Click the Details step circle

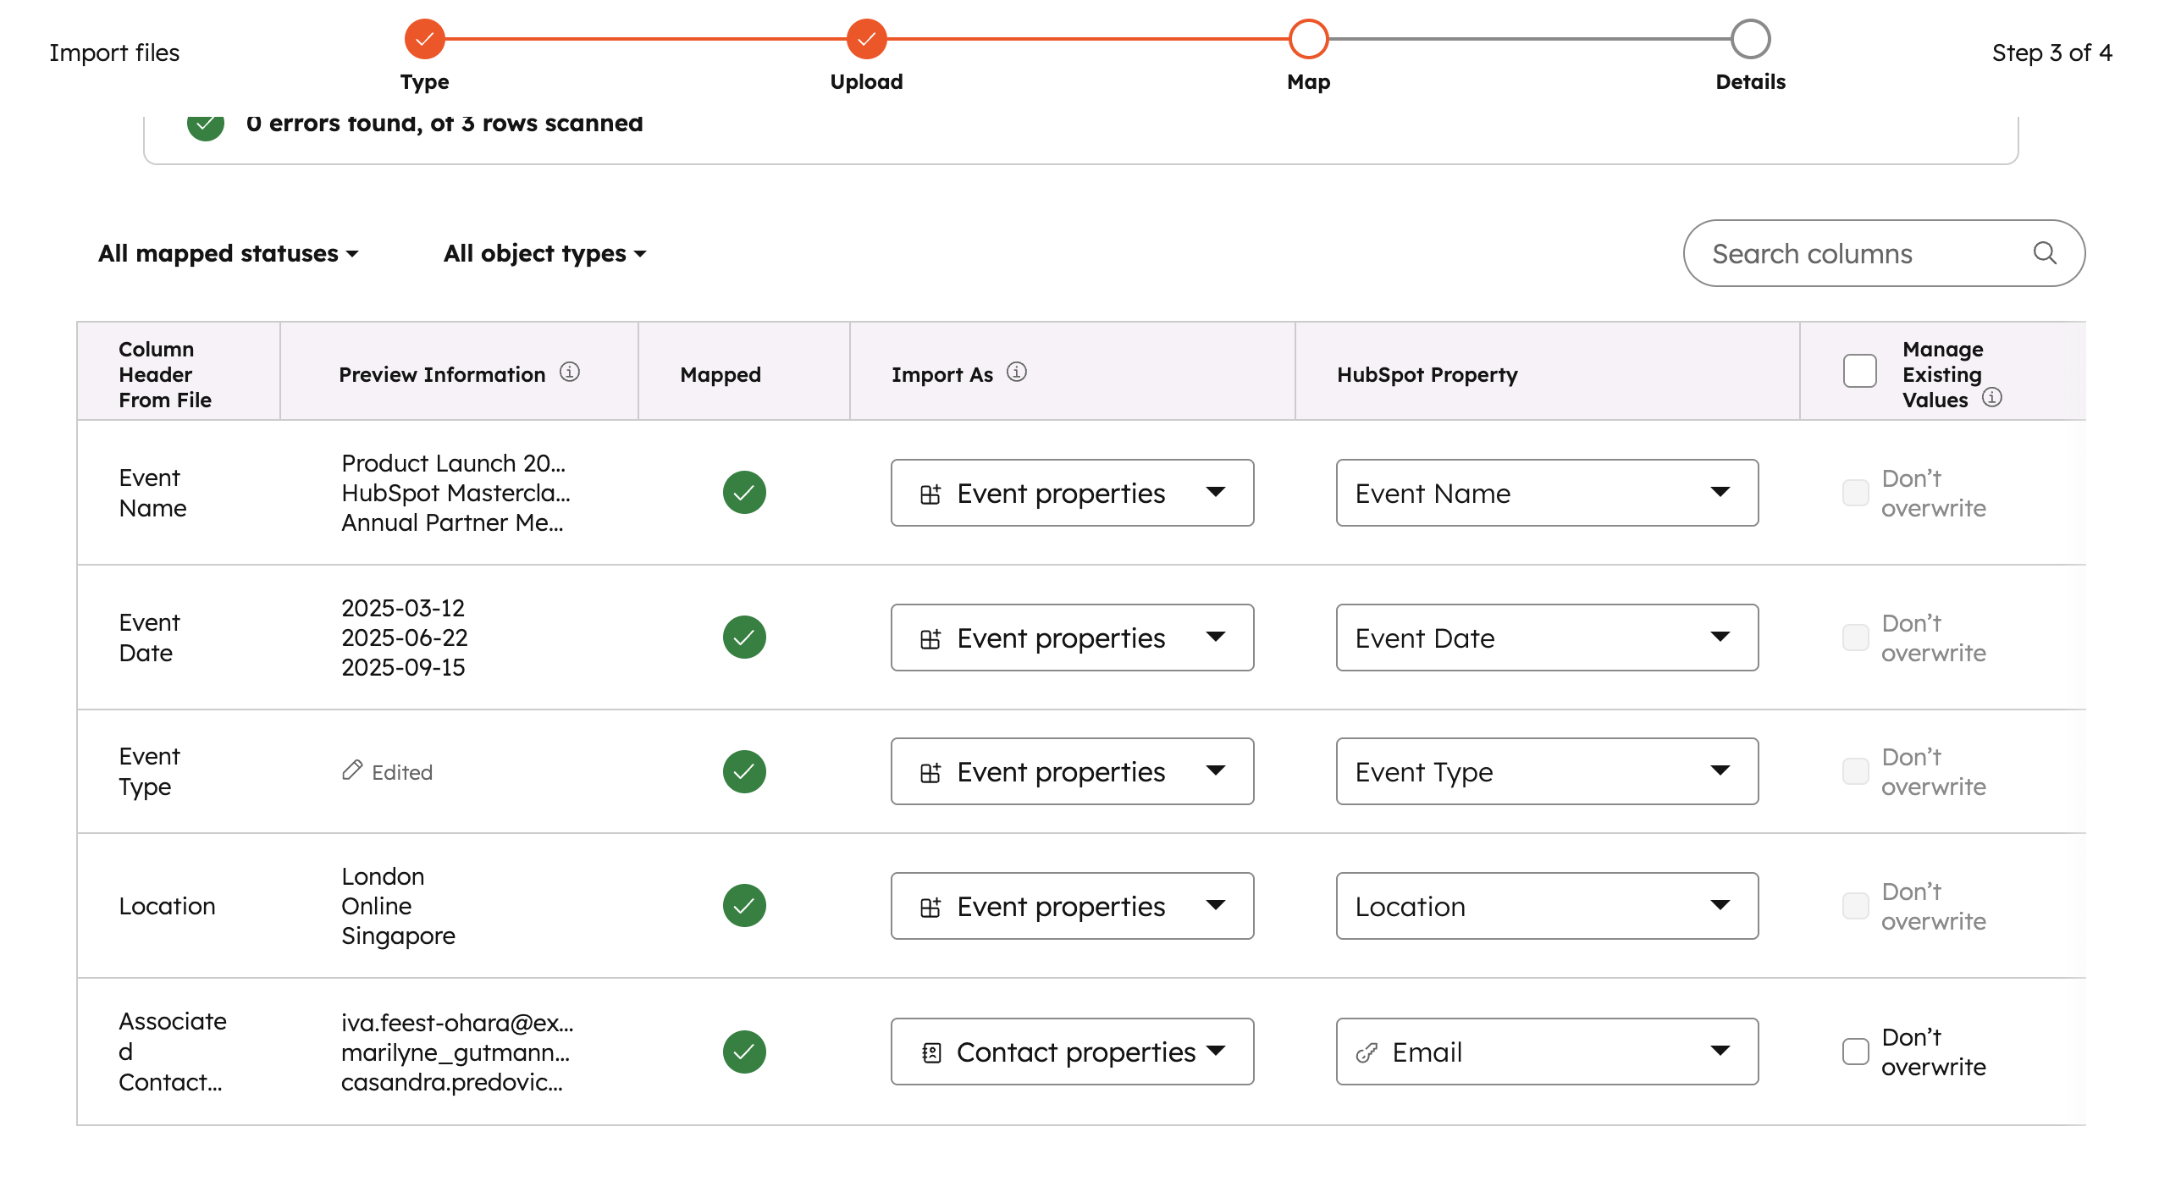1750,39
